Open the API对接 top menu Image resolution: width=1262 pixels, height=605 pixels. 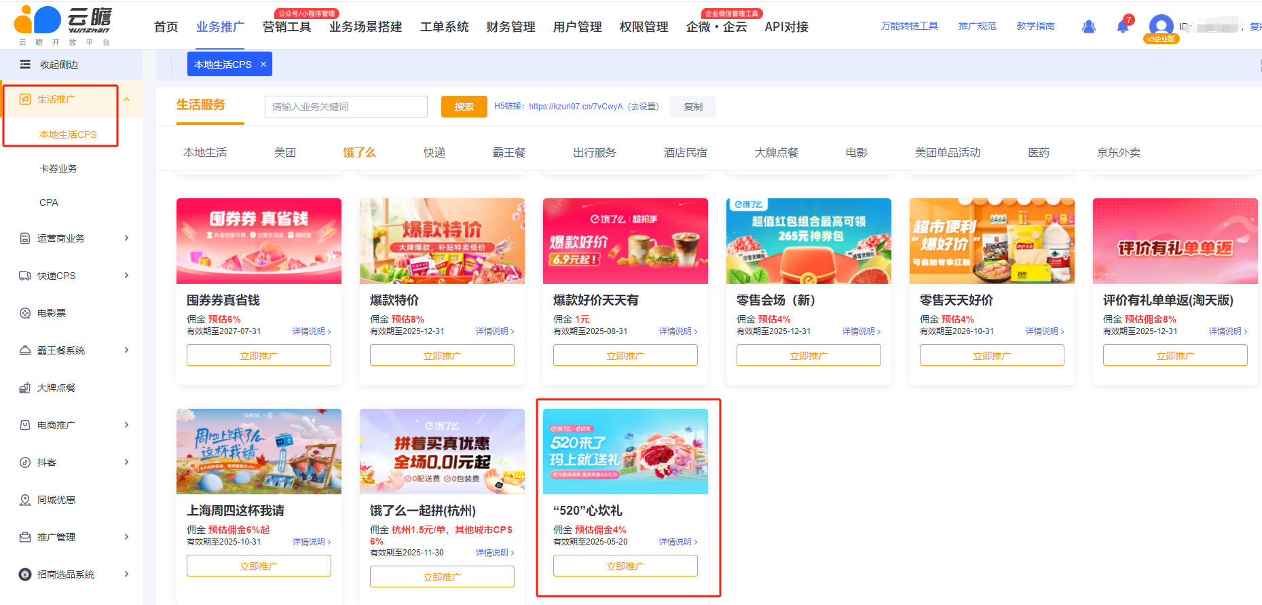pos(786,27)
